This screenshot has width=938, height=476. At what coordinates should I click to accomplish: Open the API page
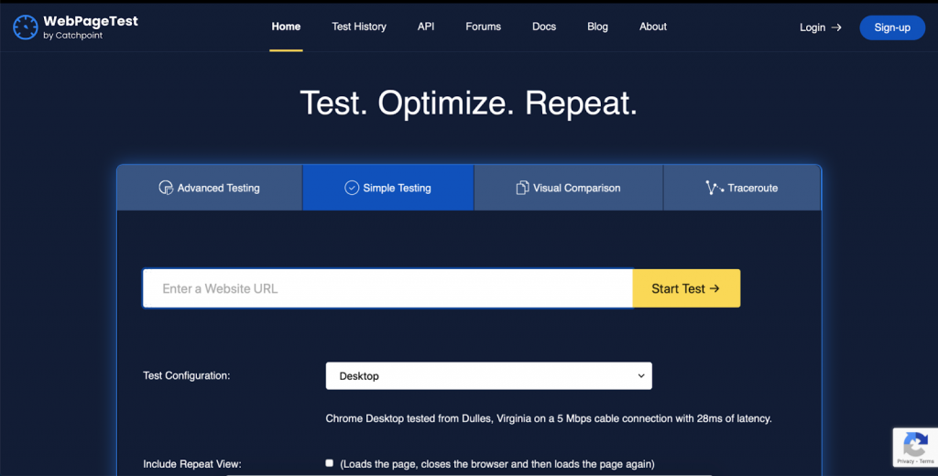coord(426,27)
